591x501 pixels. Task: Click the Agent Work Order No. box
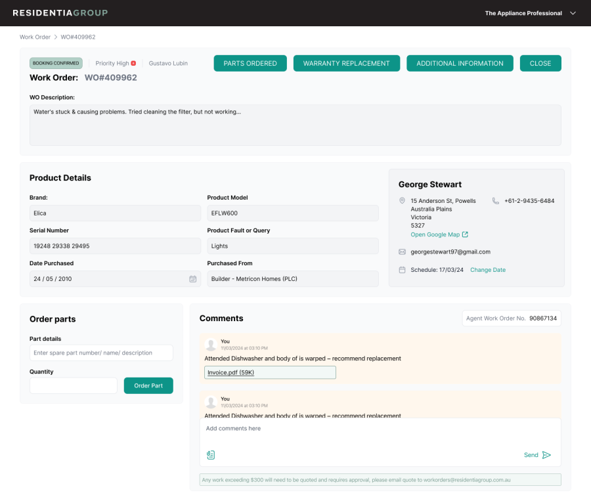(512, 318)
